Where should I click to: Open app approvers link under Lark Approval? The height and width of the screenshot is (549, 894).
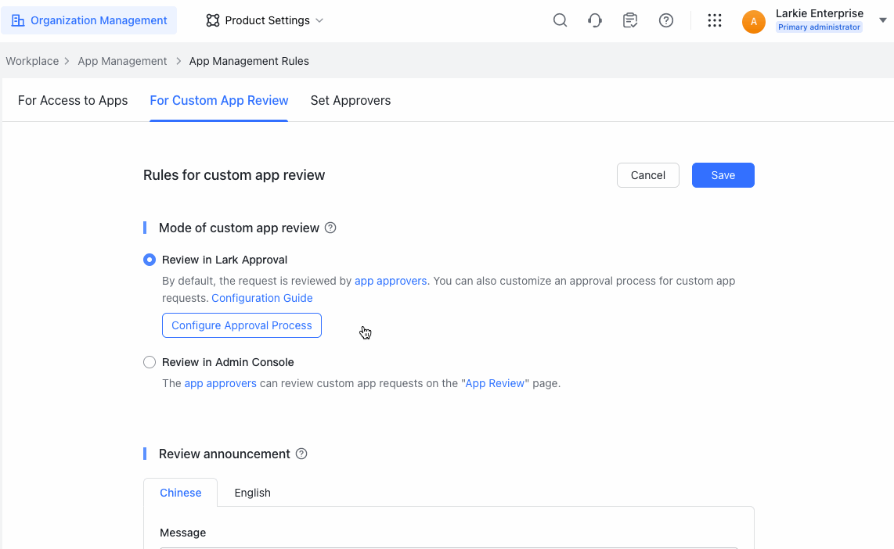pyautogui.click(x=391, y=281)
